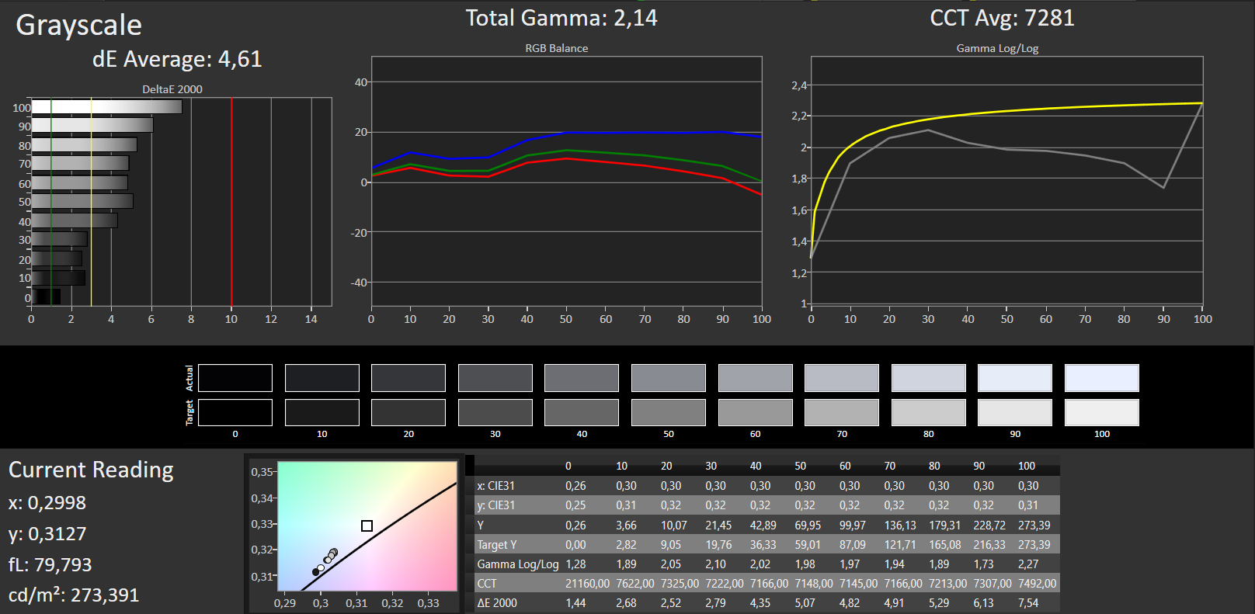The width and height of the screenshot is (1255, 614).
Task: Click the Total Gamma: 2,14 heading
Action: pos(561,18)
